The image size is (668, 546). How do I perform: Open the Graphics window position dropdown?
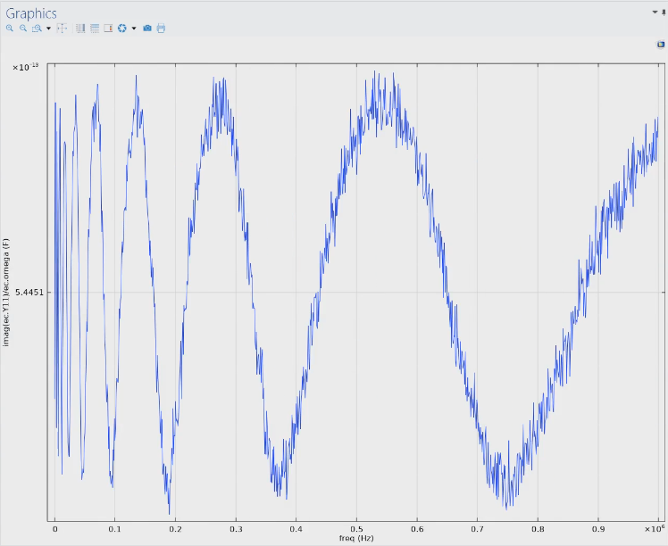coord(654,12)
